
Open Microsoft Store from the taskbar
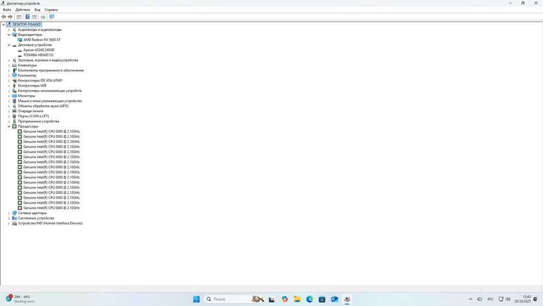tap(322, 299)
